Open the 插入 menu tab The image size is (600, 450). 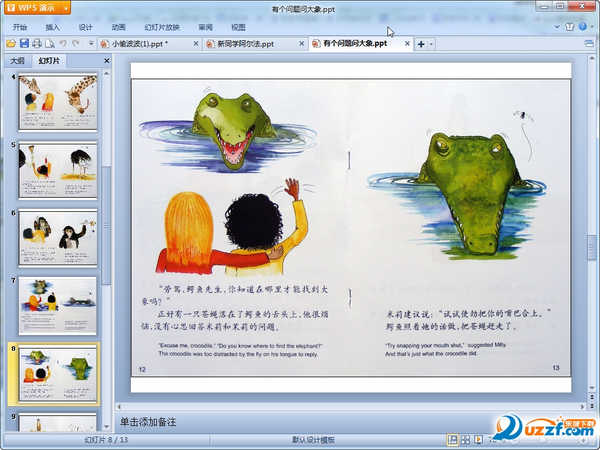52,27
